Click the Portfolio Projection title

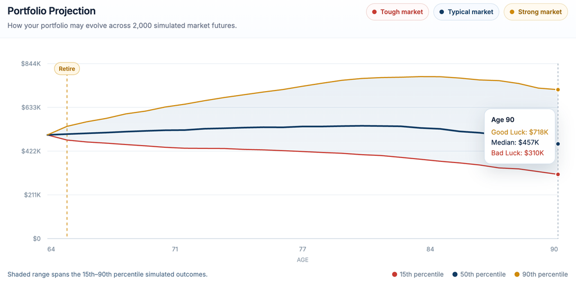51,11
